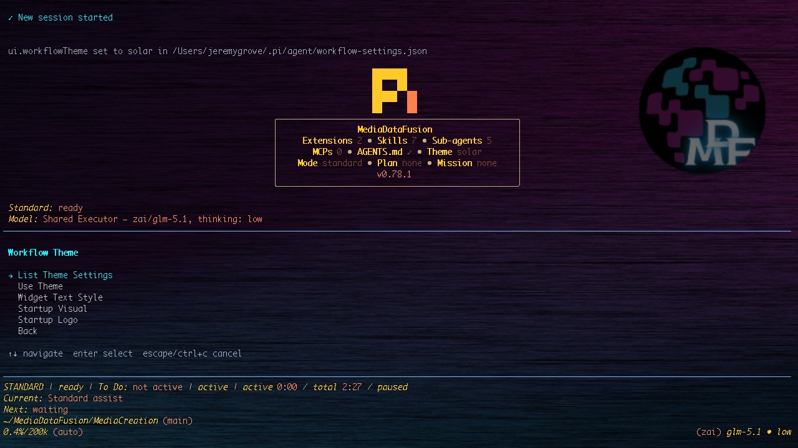
Task: Click the 'enter select' key hint
Action: [x=103, y=353]
